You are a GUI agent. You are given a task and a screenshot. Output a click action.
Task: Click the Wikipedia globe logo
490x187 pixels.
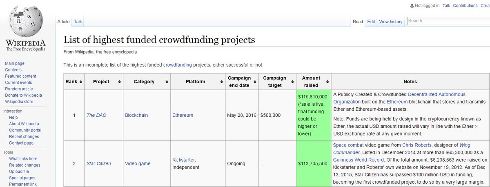click(x=26, y=22)
